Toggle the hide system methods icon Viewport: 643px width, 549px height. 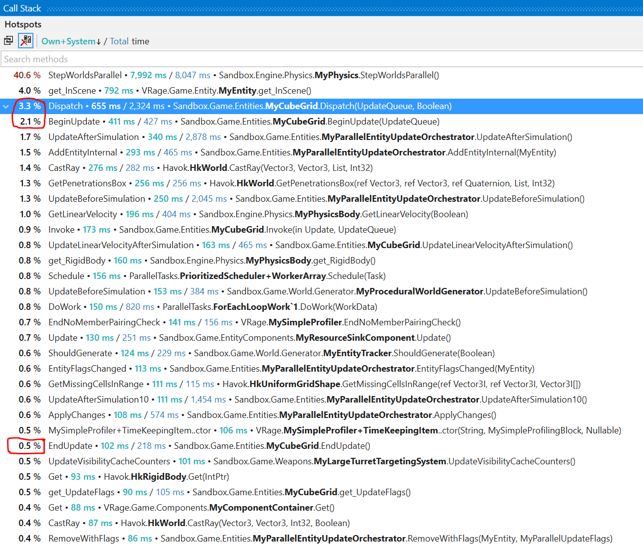(25, 41)
